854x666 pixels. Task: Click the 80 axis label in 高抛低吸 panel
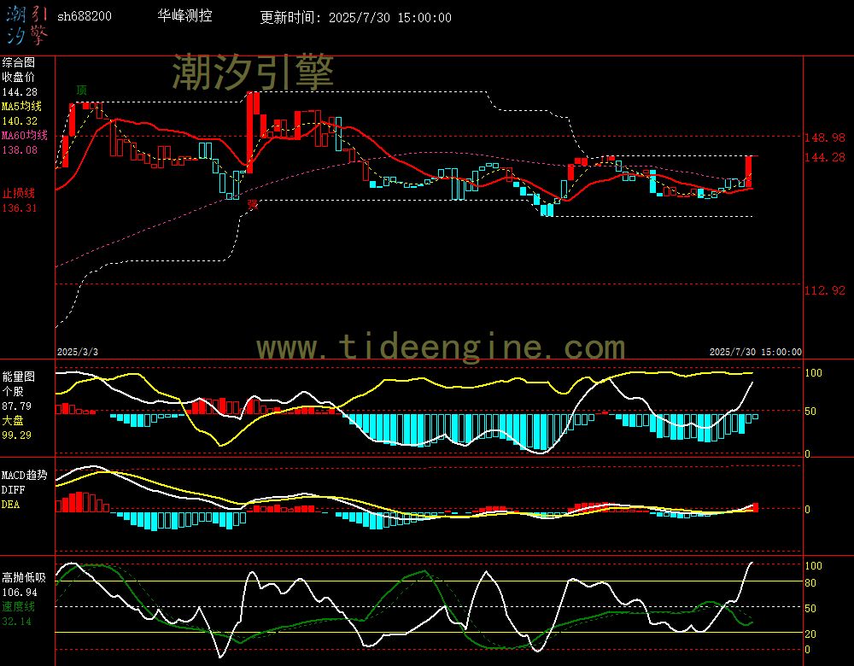[x=810, y=582]
